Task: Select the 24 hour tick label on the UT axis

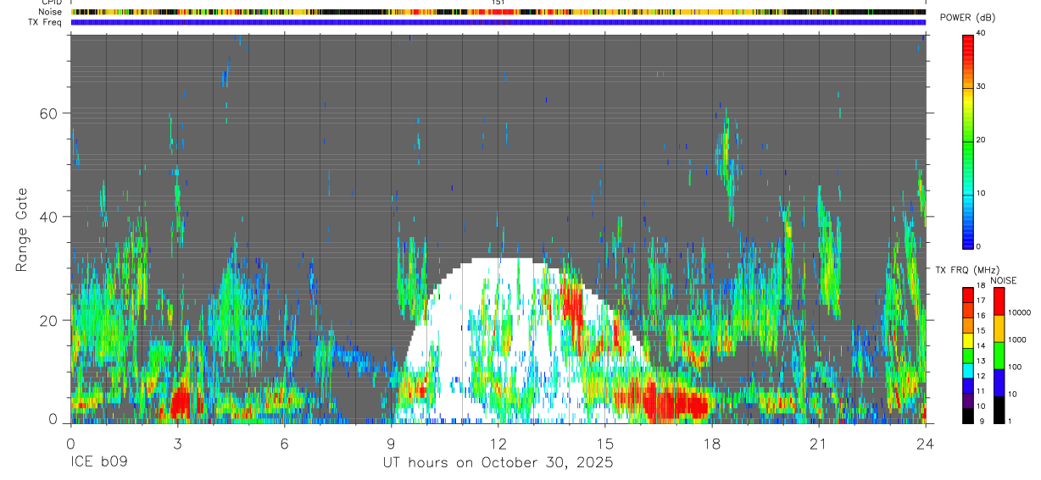Action: click(925, 444)
